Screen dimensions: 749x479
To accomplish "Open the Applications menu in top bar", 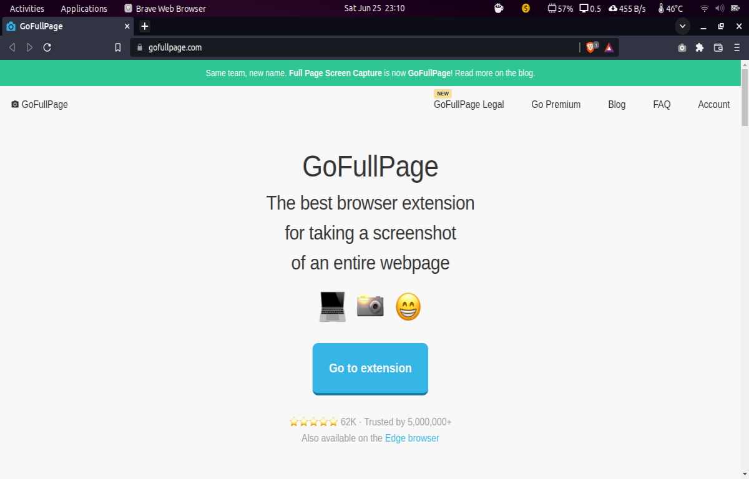I will (84, 8).
